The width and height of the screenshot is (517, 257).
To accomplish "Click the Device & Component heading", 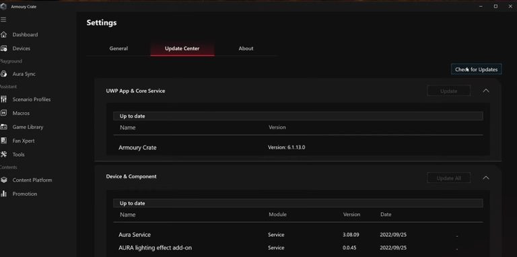I will (x=131, y=176).
